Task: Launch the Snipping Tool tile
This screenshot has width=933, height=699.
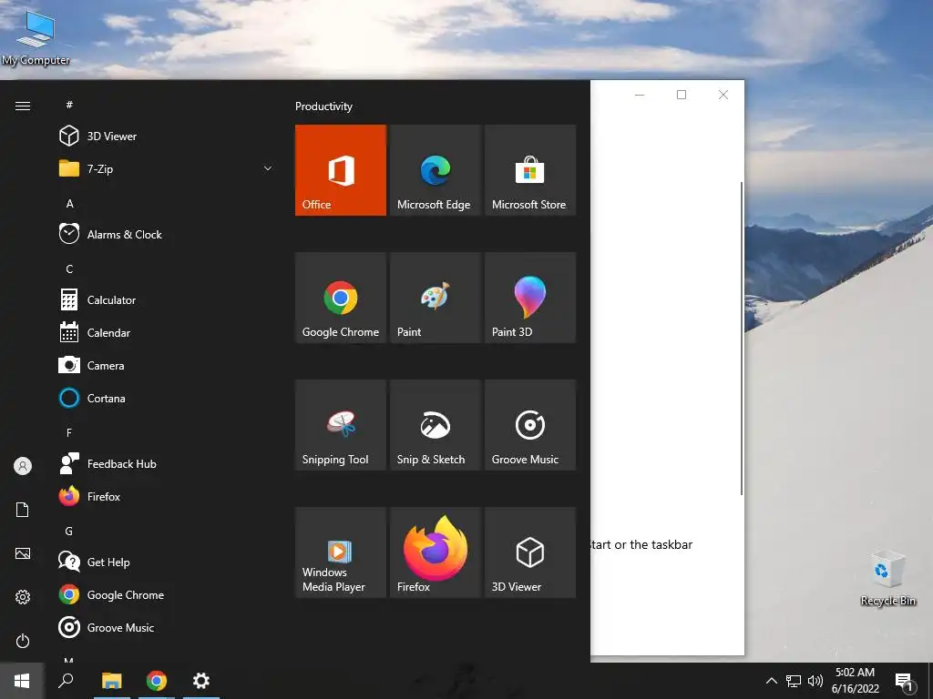Action: pos(341,425)
